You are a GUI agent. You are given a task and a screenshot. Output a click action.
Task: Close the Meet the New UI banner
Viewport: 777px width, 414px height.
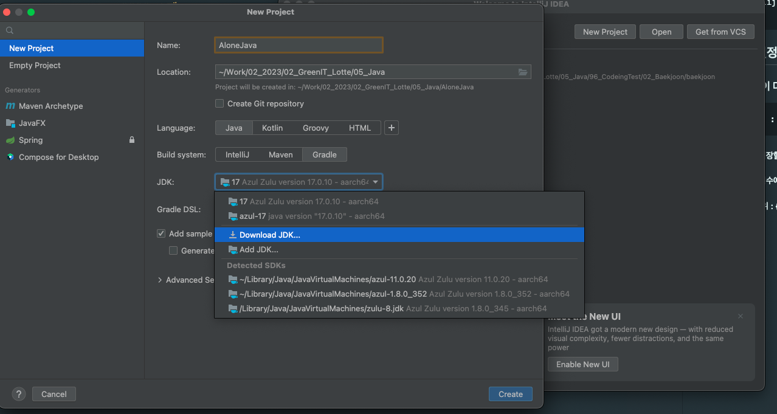(x=740, y=316)
